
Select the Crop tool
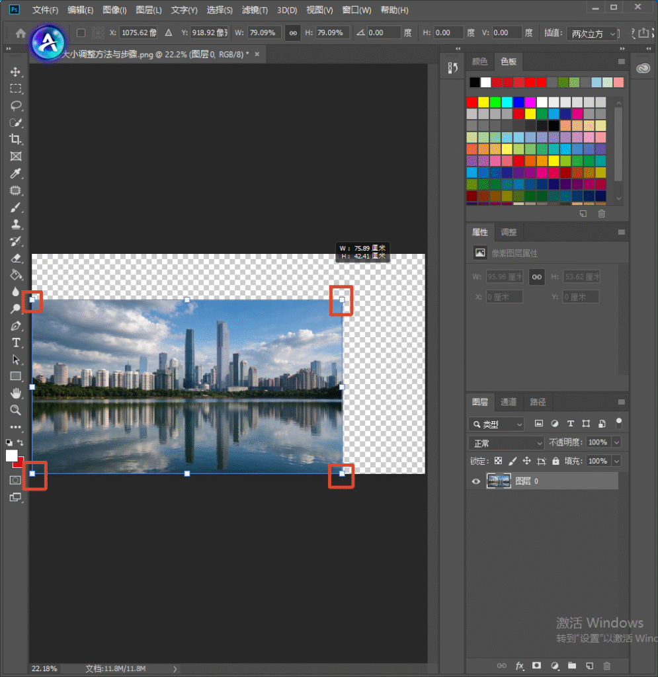pyautogui.click(x=16, y=139)
